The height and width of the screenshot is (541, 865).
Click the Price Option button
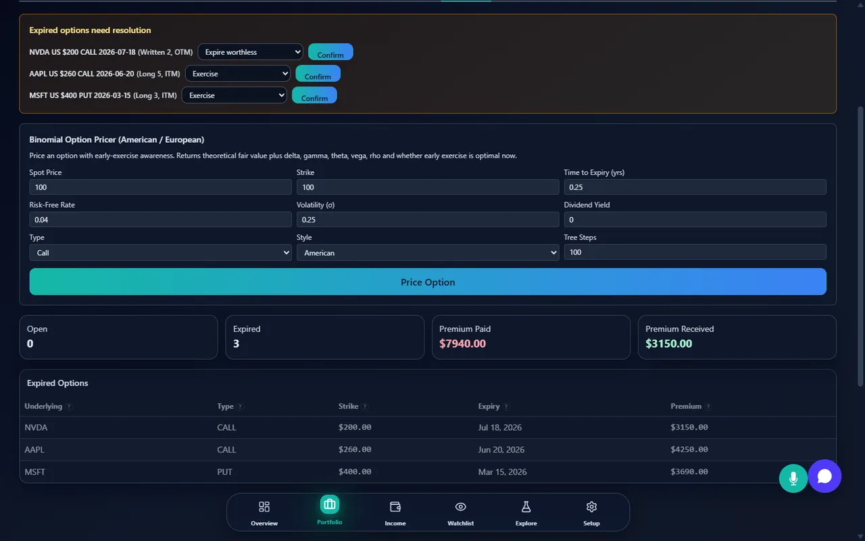428,281
